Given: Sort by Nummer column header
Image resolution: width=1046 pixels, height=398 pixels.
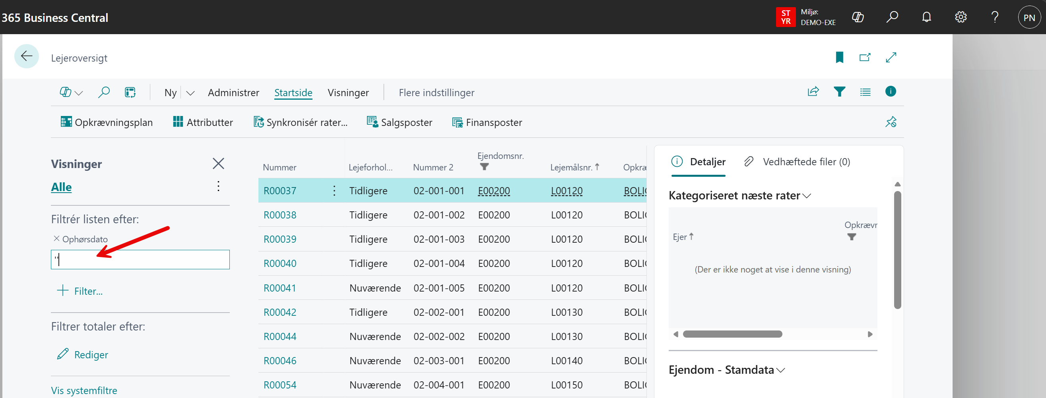Looking at the screenshot, I should (x=279, y=167).
